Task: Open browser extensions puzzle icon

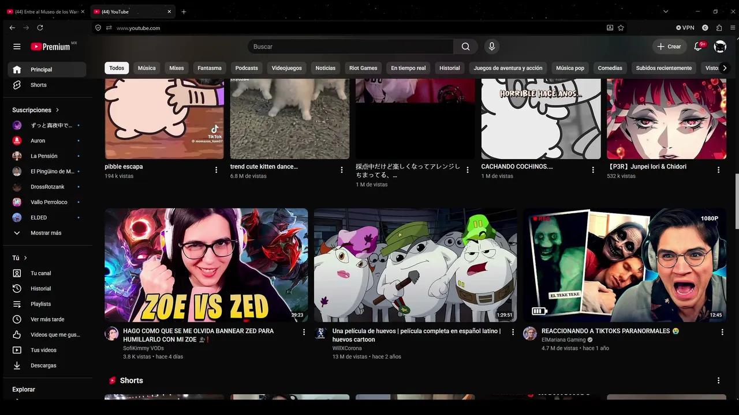Action: click(x=719, y=28)
